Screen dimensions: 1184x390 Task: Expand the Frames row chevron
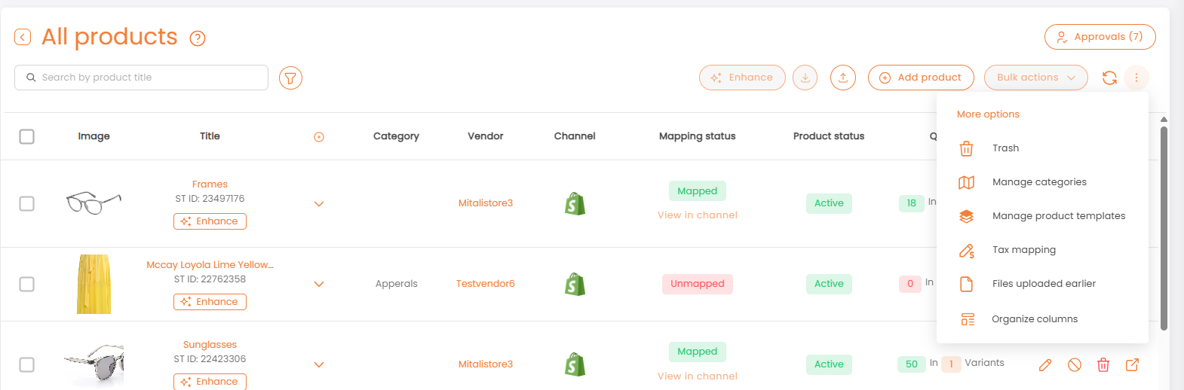pyautogui.click(x=319, y=204)
